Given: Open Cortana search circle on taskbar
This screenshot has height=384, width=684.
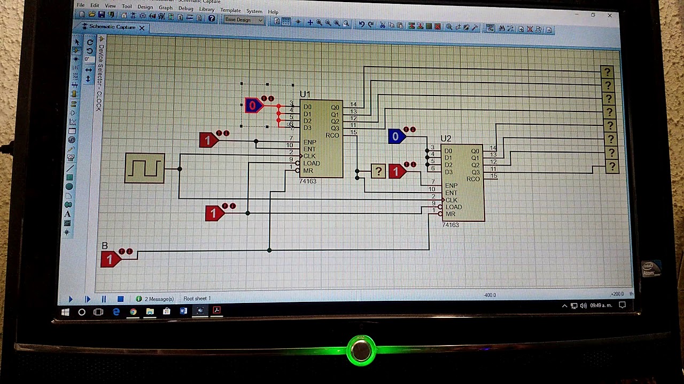Looking at the screenshot, I should point(82,312).
